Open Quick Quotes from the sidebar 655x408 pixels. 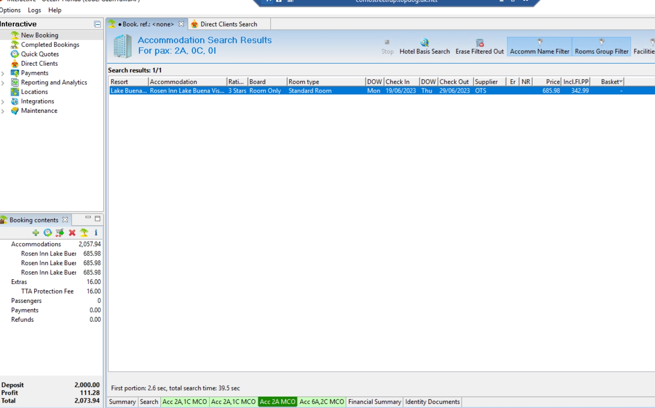40,54
